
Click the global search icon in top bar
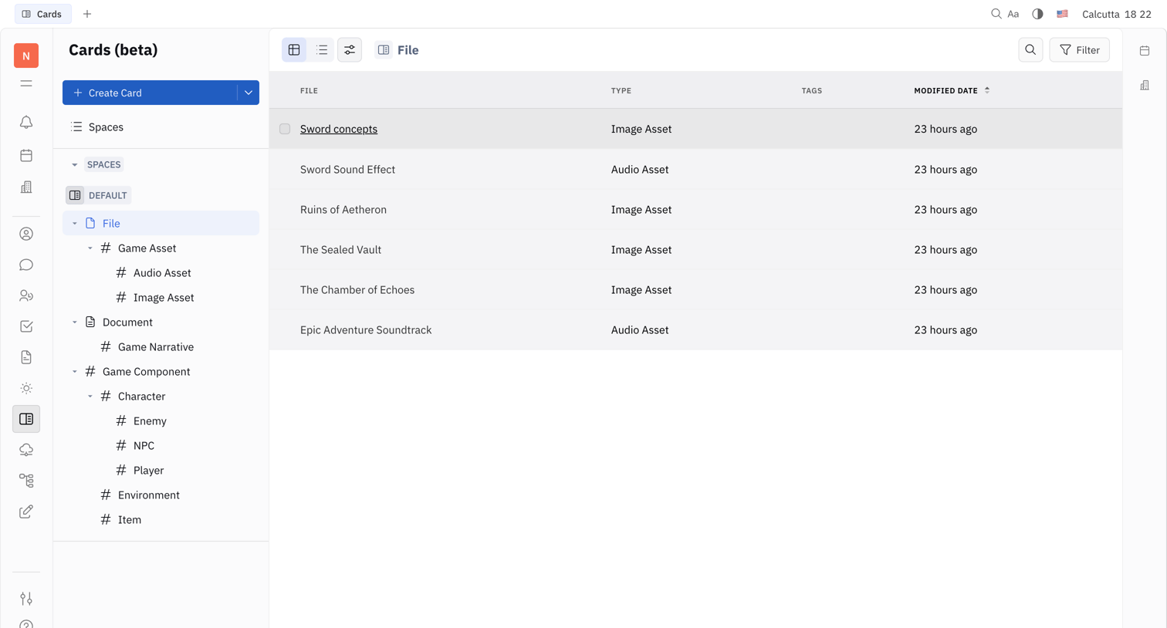click(996, 14)
